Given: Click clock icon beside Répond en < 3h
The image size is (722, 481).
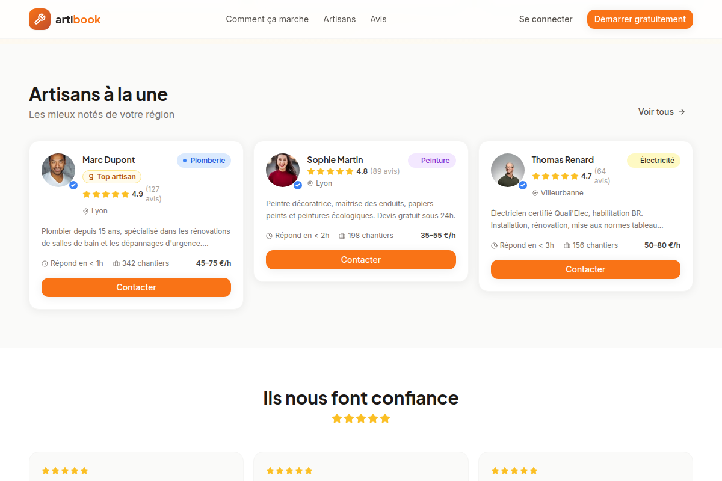Looking at the screenshot, I should tap(495, 245).
